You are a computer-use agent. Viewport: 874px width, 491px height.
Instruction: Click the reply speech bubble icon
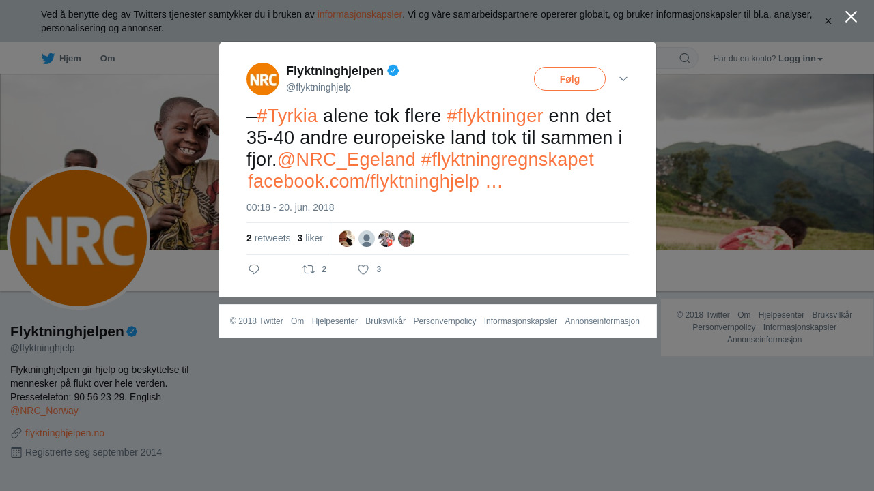click(254, 269)
